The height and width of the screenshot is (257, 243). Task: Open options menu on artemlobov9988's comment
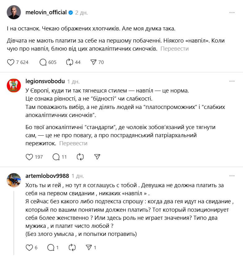tap(232, 175)
